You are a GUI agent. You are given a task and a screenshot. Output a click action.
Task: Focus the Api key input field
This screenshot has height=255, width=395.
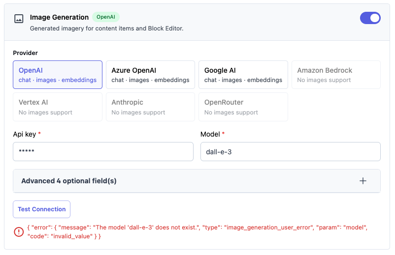(x=103, y=151)
